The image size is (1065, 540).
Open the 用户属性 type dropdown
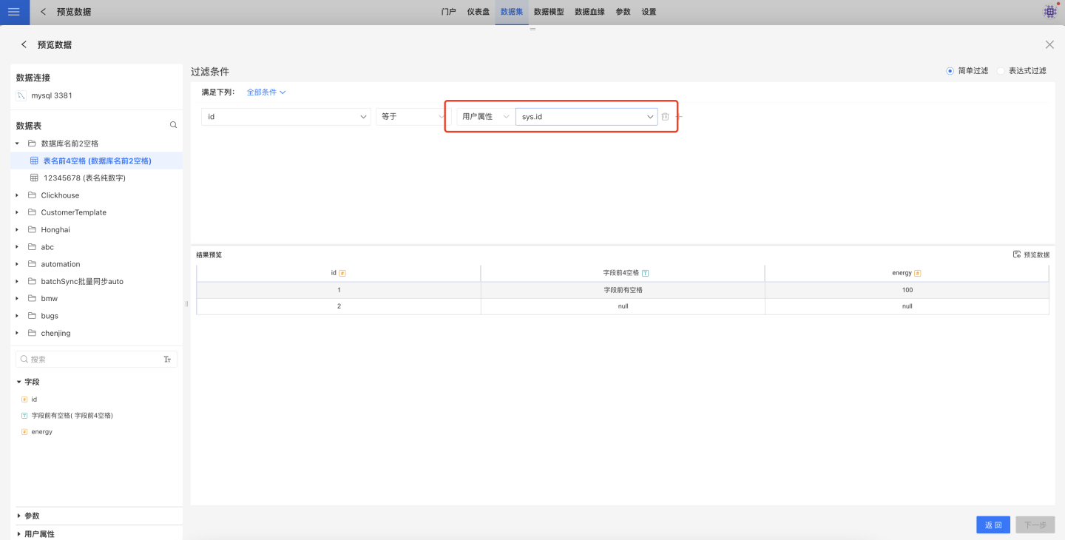(x=485, y=117)
